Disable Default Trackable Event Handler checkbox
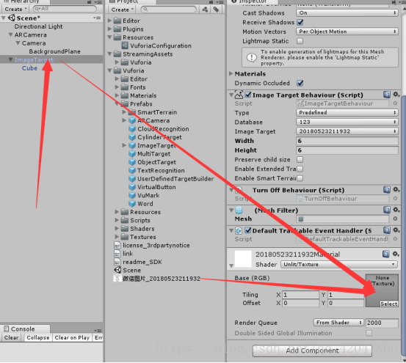Image resolution: width=406 pixels, height=363 pixels. pyautogui.click(x=248, y=230)
